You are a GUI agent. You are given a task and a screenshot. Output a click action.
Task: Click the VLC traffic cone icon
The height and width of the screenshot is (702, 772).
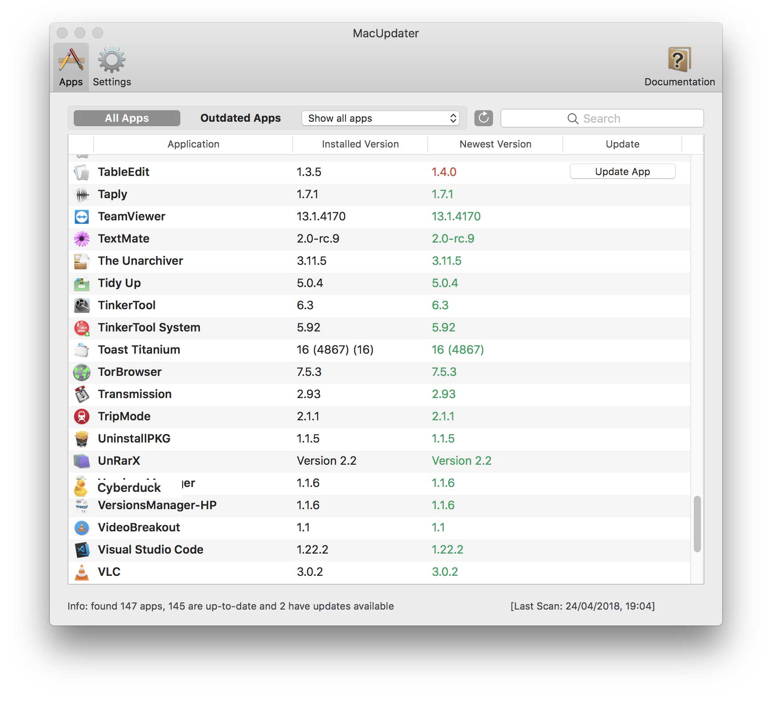(82, 572)
